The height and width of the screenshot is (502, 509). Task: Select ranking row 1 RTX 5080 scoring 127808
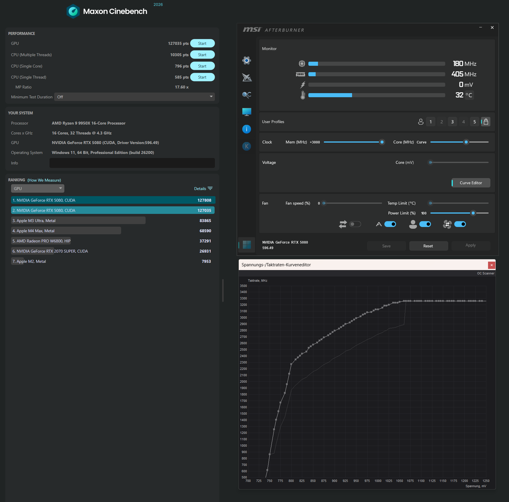pos(113,200)
